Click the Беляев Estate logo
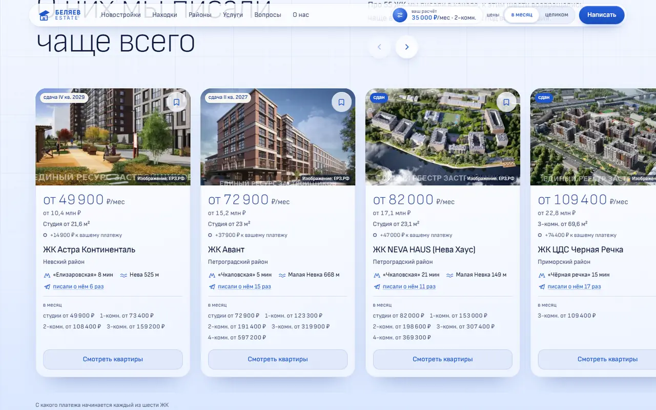Viewport: 656px width, 410px height. [x=59, y=15]
